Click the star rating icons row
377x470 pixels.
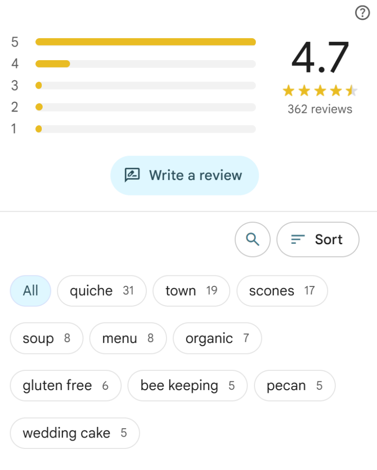(x=320, y=91)
